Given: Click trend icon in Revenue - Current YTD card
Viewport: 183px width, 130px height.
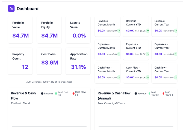Looking at the screenshot, I should [x=147, y=31].
